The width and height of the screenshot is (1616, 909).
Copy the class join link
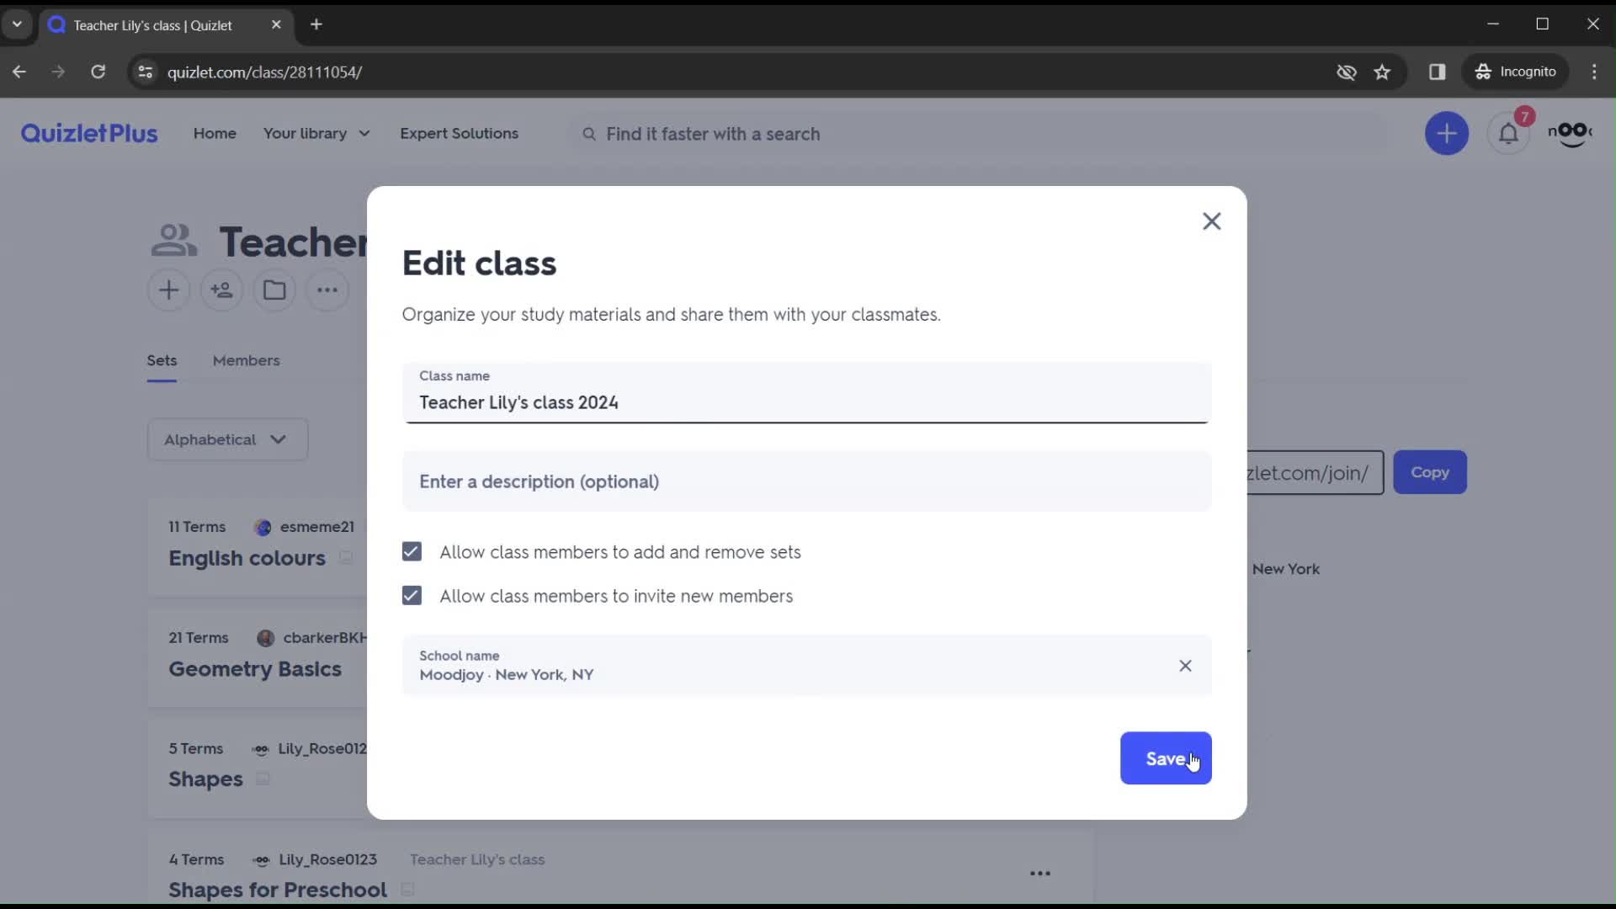coord(1429,471)
